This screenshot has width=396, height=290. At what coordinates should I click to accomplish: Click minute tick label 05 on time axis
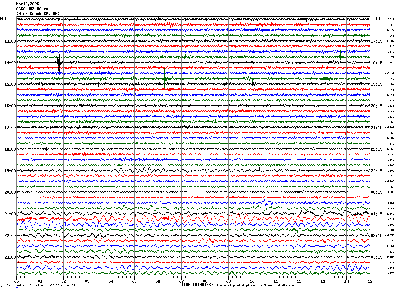coord(134,281)
